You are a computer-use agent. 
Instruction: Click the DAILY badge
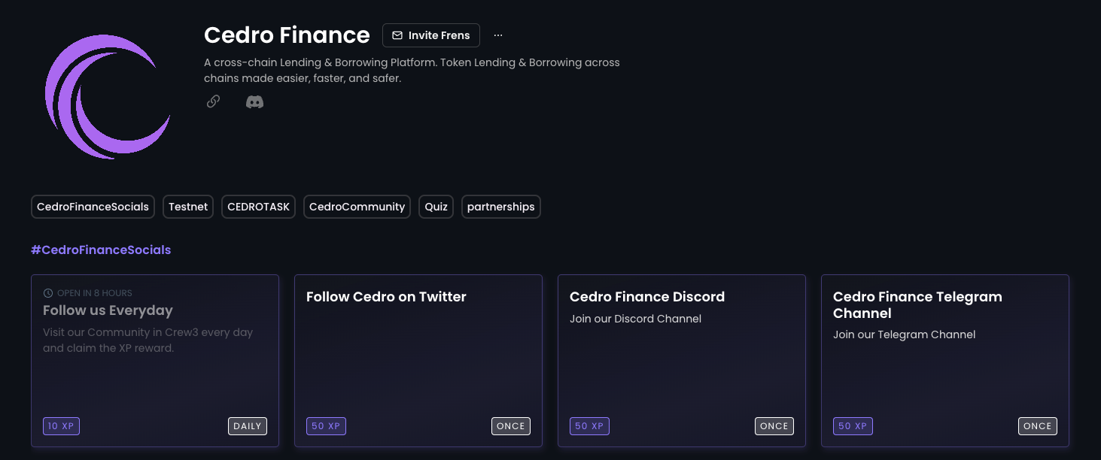pyautogui.click(x=248, y=426)
